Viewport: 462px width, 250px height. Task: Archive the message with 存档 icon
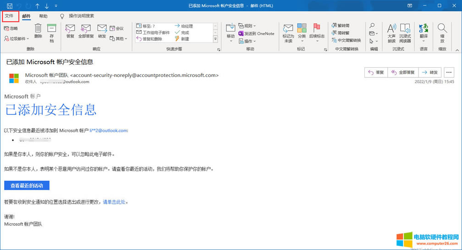52,33
